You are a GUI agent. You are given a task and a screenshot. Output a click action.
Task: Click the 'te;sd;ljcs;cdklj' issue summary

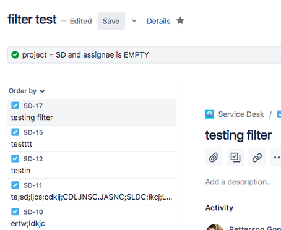[x=92, y=197]
